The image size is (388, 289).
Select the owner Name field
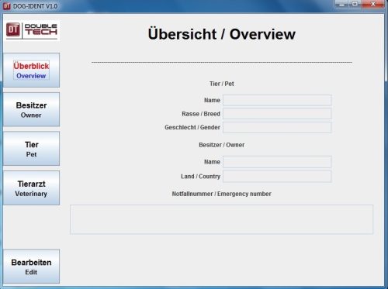coord(277,162)
